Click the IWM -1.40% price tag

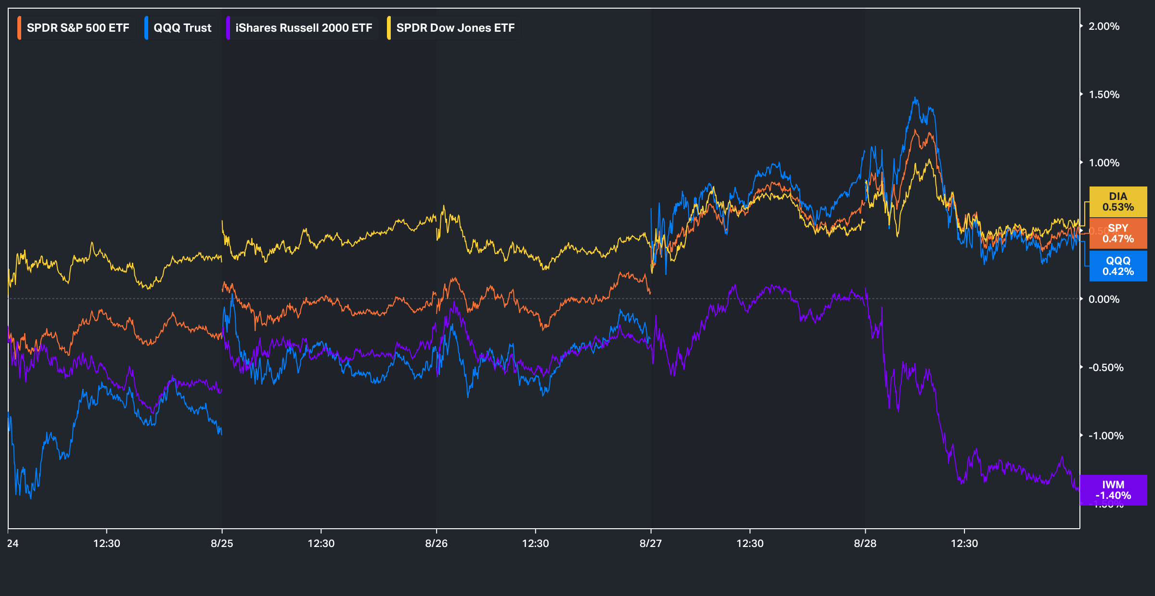point(1113,490)
